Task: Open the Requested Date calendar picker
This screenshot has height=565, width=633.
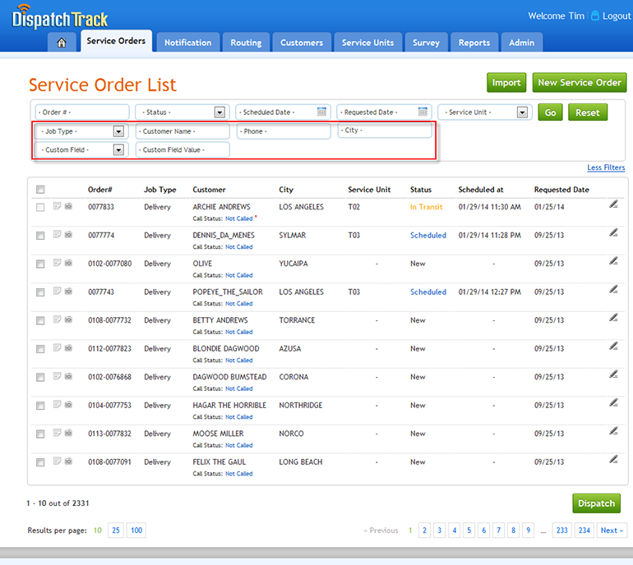Action: [x=423, y=113]
